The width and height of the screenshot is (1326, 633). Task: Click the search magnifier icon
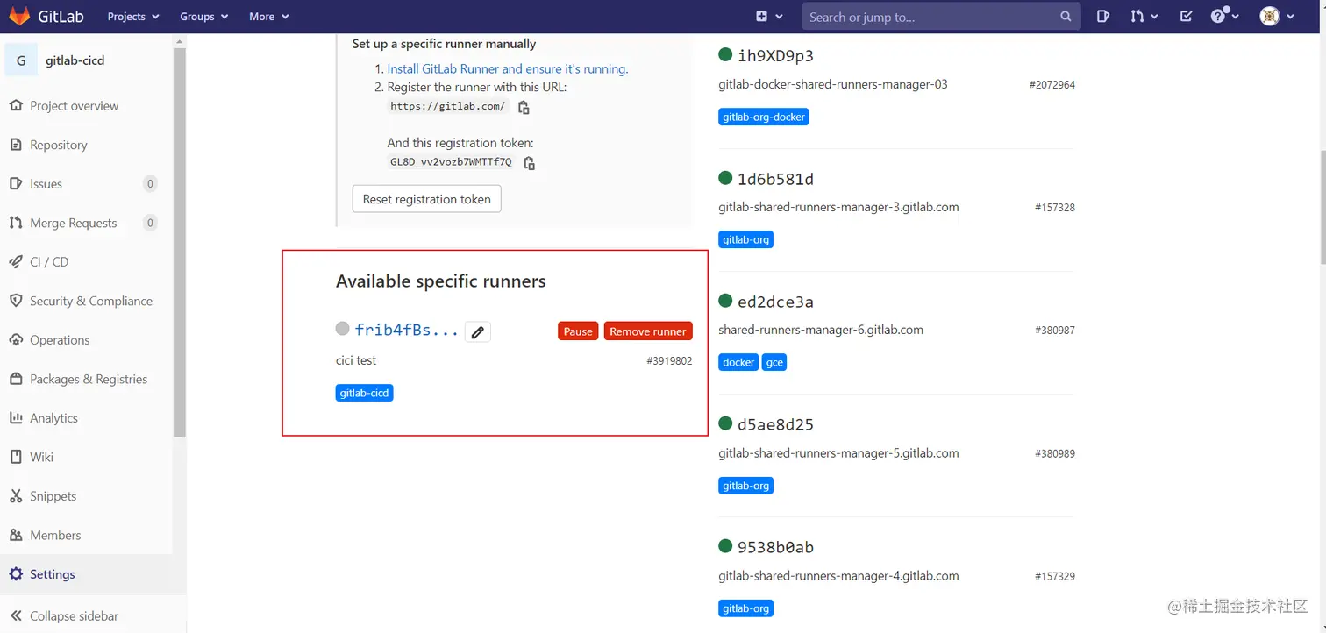1066,17
